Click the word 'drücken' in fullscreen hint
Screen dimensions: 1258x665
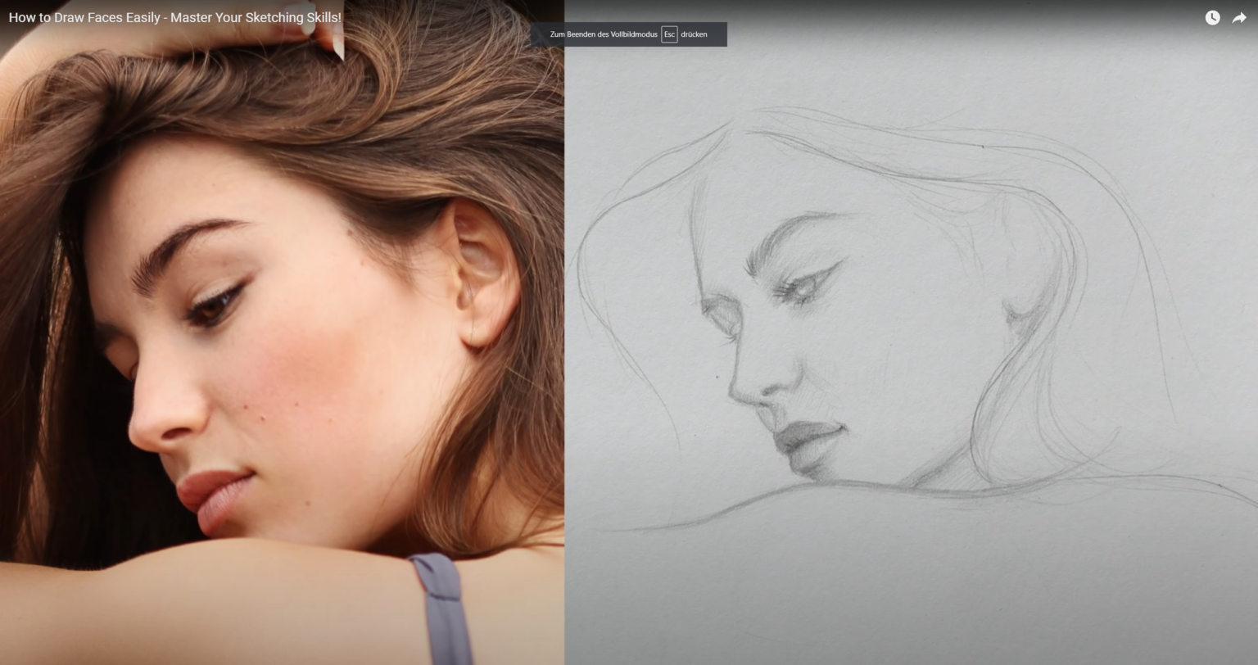pos(694,34)
